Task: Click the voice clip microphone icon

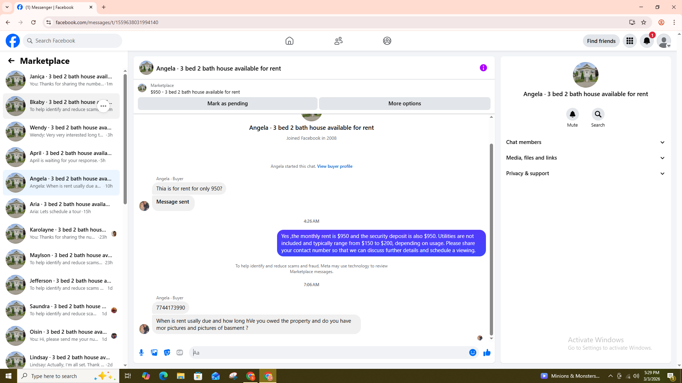Action: pos(141,353)
